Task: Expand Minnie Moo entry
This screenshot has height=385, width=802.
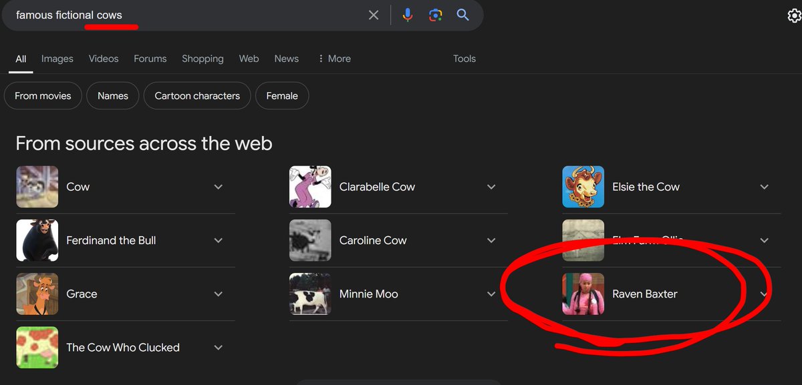Action: coord(491,294)
